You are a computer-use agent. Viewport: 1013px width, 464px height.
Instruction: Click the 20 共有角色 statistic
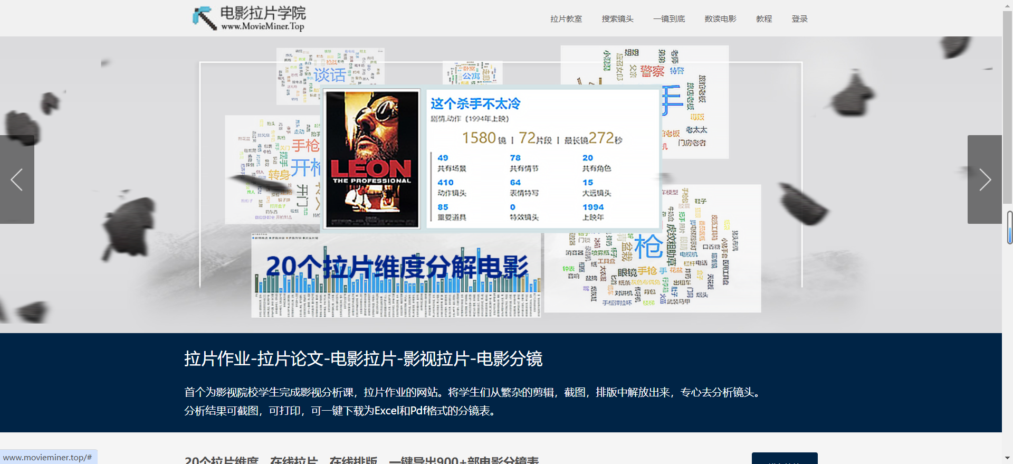pos(597,163)
